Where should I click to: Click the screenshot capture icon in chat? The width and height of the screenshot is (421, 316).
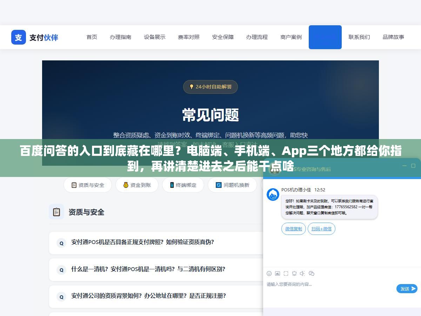coord(286,274)
